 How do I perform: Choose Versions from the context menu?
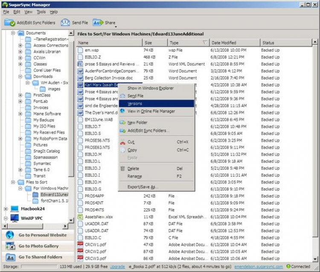[135, 104]
